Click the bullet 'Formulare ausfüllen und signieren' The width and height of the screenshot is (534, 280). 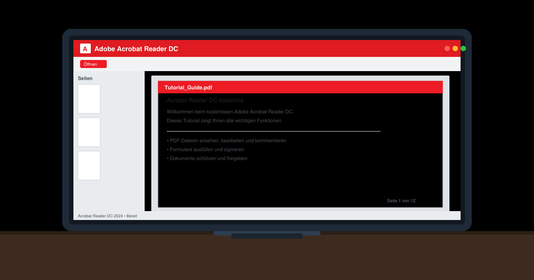point(205,149)
